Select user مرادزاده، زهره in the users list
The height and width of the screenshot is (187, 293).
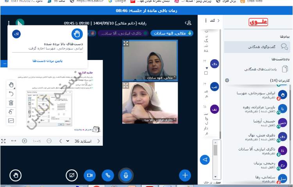click(258, 109)
